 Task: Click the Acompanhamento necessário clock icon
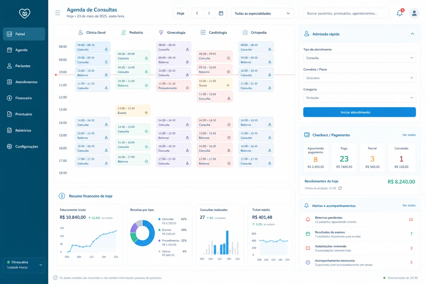pos(308,262)
